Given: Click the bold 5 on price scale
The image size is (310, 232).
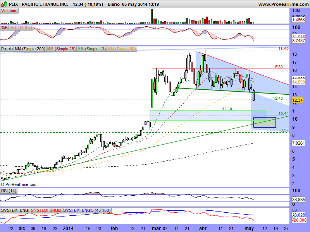Looking at the screenshot, I should 293,159.
